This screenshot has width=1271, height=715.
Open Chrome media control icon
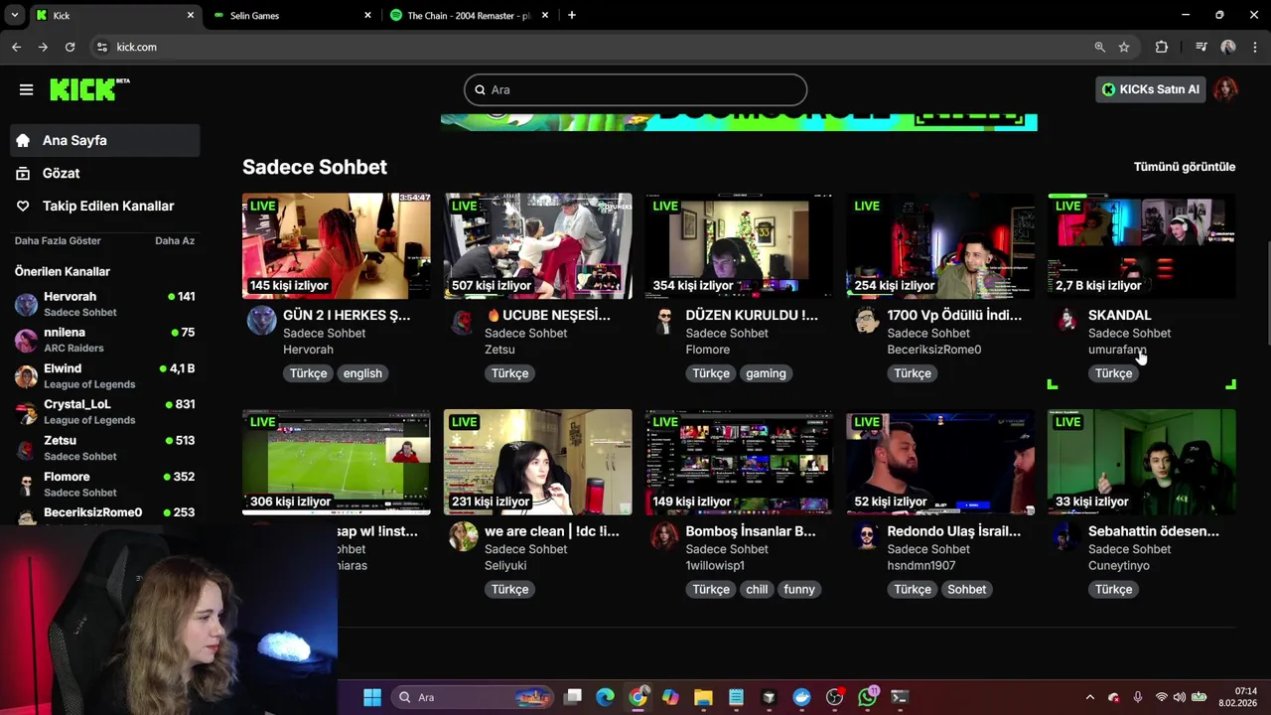point(1201,47)
